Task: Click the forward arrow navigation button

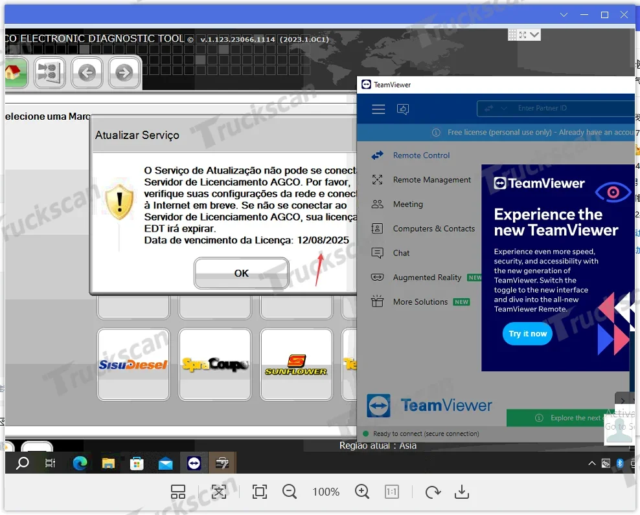Action: (x=124, y=72)
